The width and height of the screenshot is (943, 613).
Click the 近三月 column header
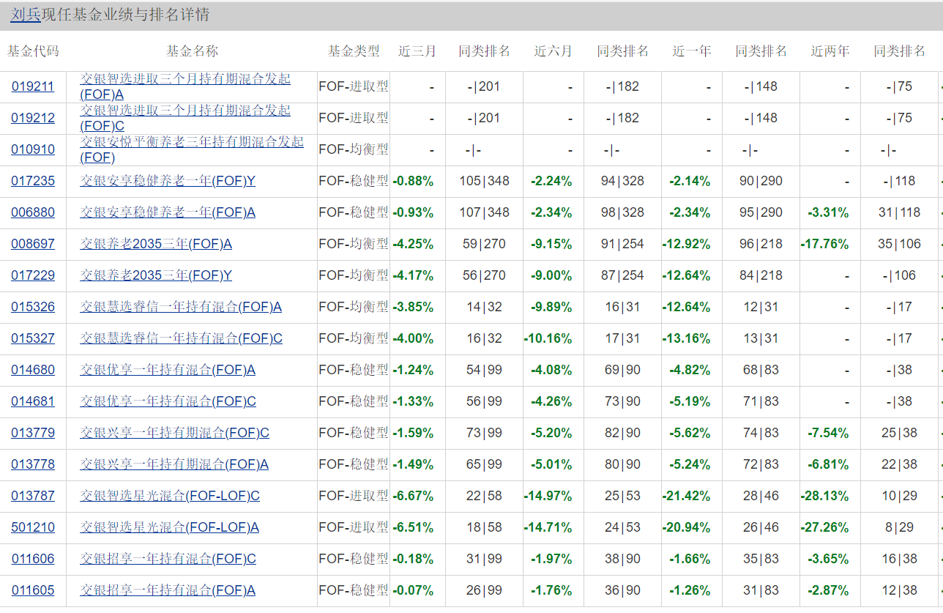coord(417,51)
